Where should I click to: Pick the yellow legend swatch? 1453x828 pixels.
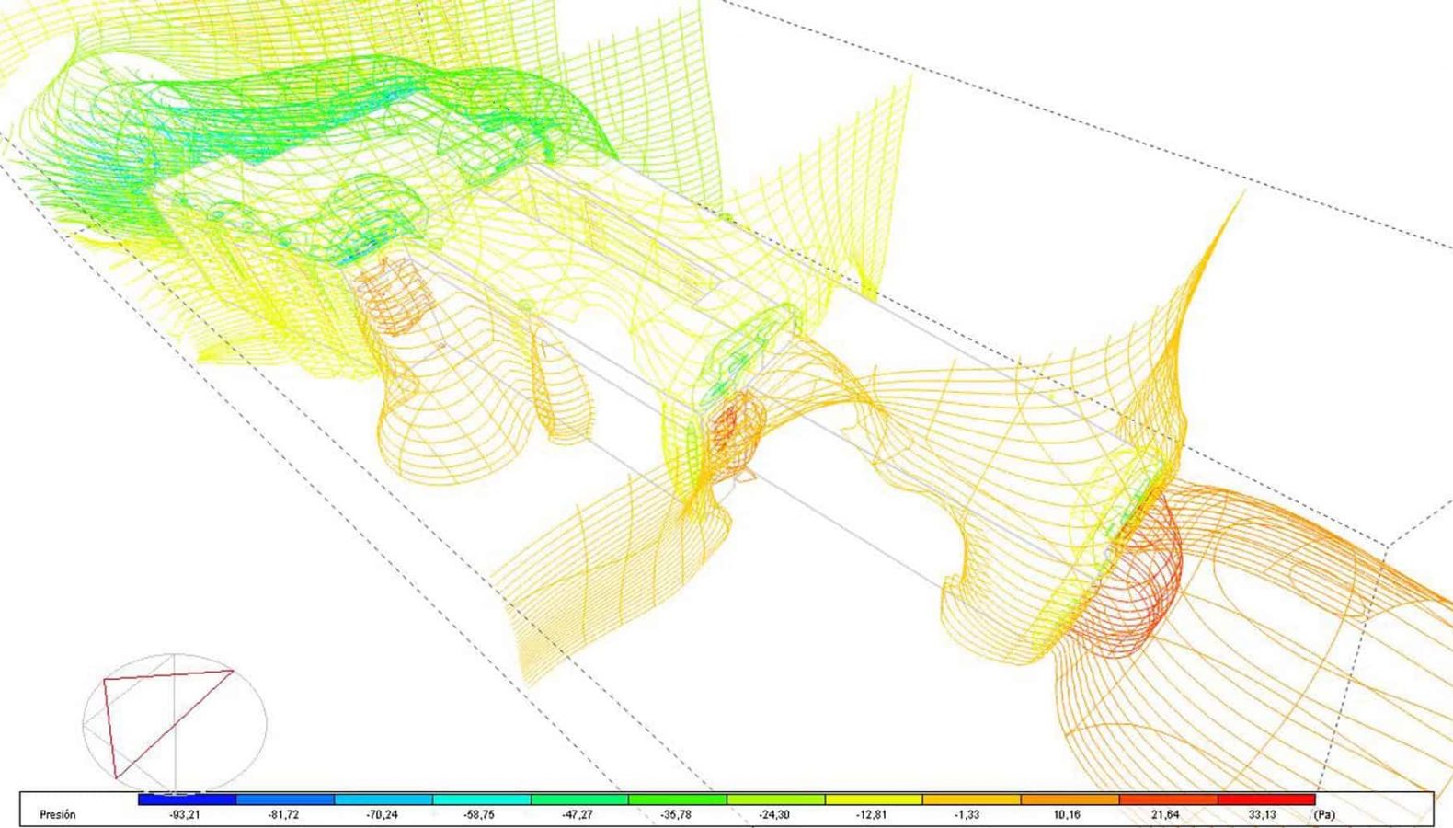click(x=874, y=799)
